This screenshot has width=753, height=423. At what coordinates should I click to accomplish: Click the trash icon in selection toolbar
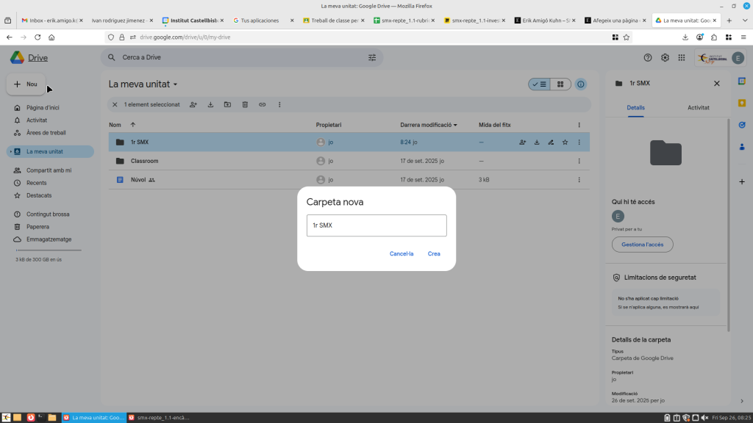[245, 105]
